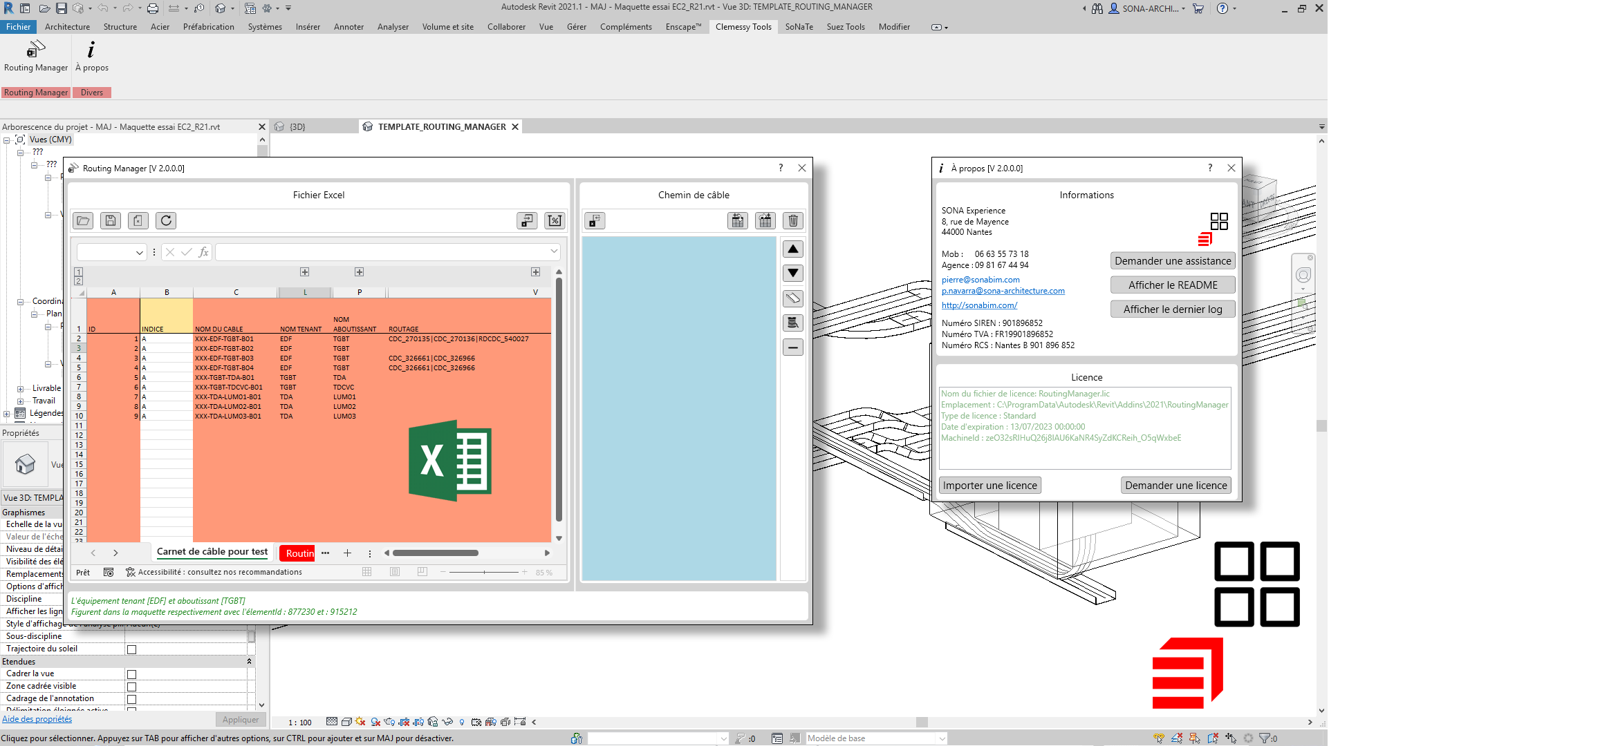Toggle the Zone cadrée visible checkbox
The width and height of the screenshot is (1618, 746).
[x=132, y=687]
